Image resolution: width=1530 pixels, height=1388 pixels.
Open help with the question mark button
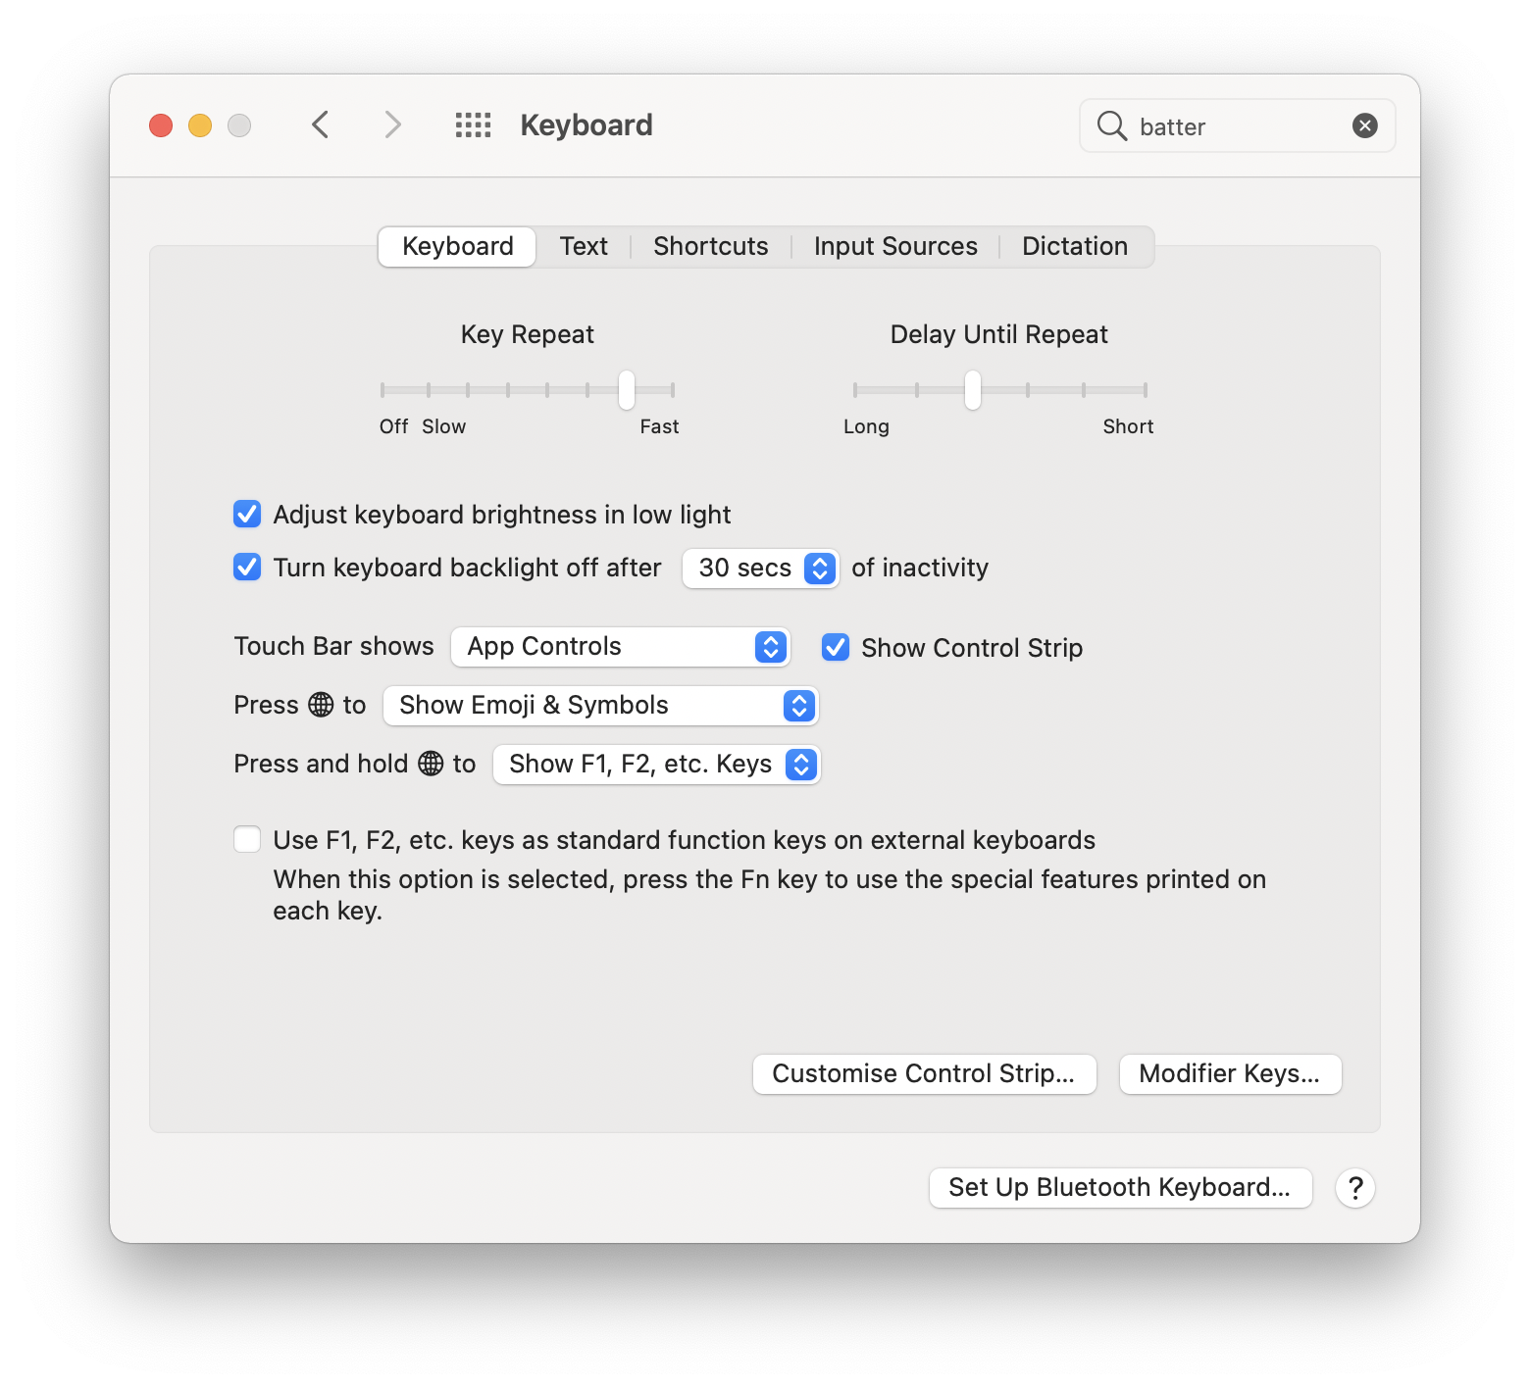1355,1188
